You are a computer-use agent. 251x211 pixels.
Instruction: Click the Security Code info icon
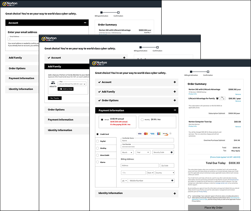tap(171, 152)
